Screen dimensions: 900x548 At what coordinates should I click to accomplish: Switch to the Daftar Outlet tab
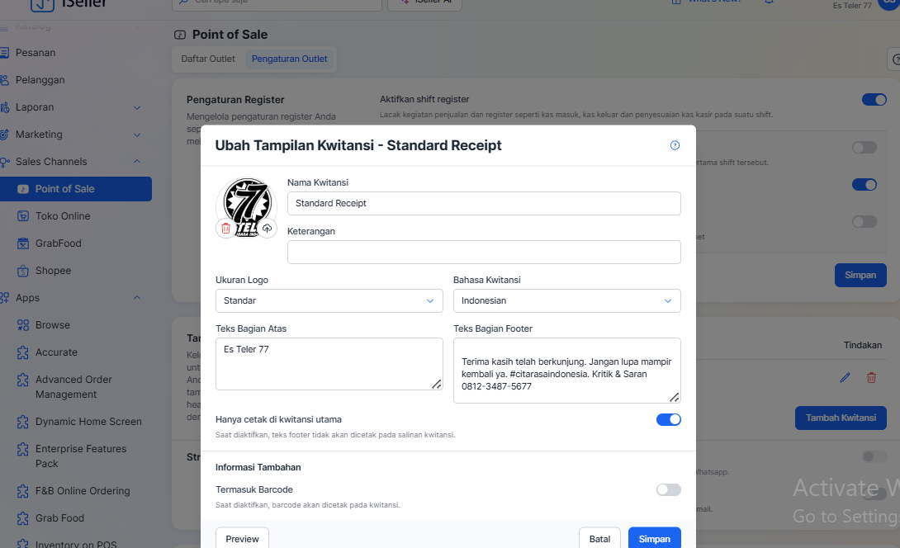tap(208, 59)
